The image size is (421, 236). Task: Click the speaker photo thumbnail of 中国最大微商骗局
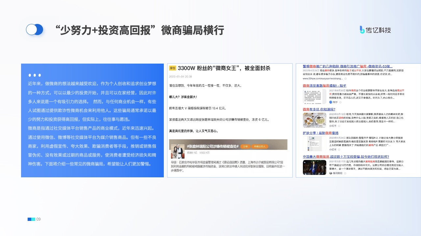tap(314, 167)
